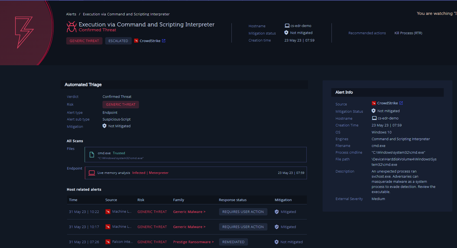Click GENERIC THREAT tag in page header
This screenshot has width=457, height=248.
pyautogui.click(x=84, y=41)
